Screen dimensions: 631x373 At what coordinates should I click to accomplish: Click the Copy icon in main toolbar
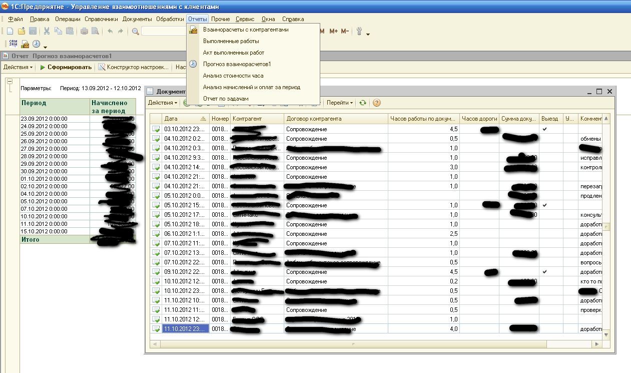[x=58, y=31]
